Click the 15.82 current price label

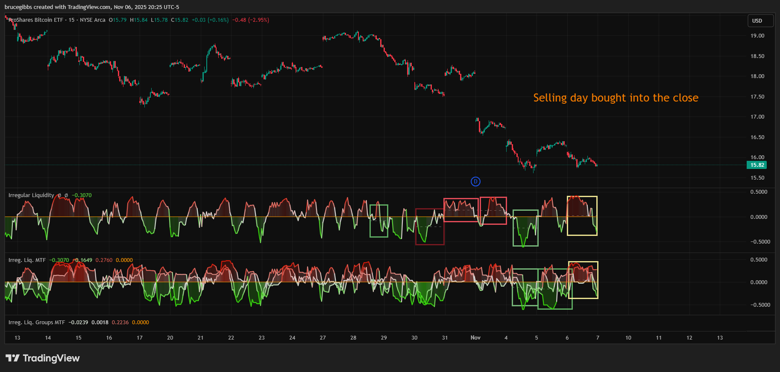click(757, 165)
